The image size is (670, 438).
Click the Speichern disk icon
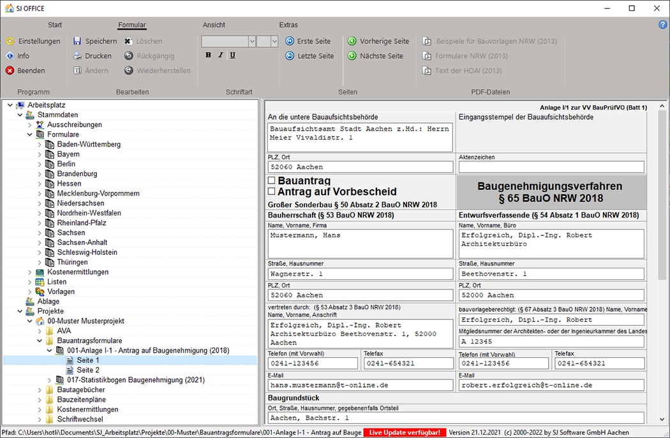pos(77,41)
